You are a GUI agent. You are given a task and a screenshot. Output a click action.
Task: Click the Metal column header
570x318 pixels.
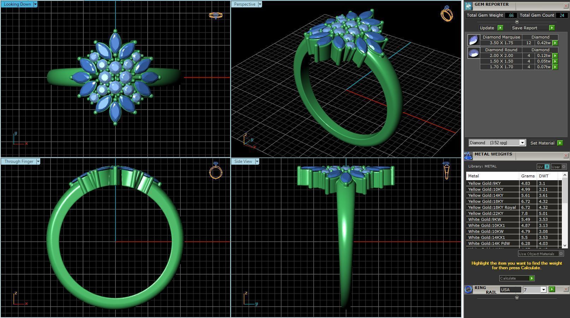[x=493, y=176]
